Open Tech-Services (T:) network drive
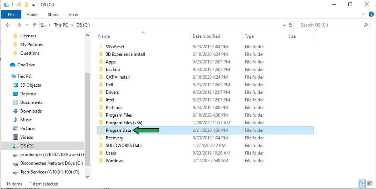The width and height of the screenshot is (376, 189). 50,172
